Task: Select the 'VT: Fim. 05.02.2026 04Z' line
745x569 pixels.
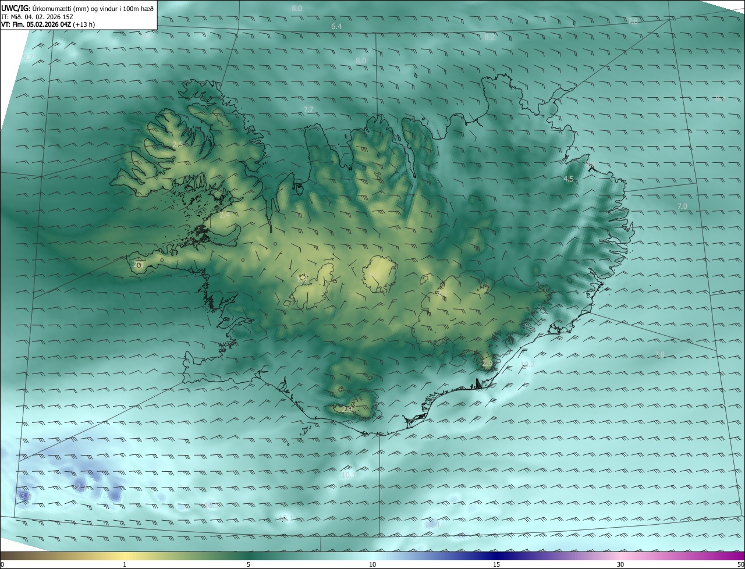Action: [37, 24]
